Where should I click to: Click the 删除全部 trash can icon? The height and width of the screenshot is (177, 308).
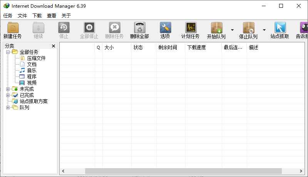pyautogui.click(x=140, y=28)
